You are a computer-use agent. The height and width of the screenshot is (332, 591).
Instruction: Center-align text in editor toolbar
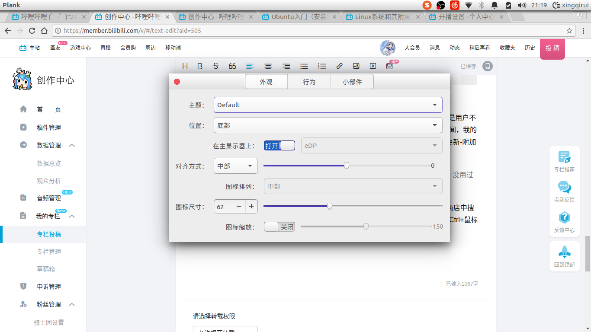268,66
